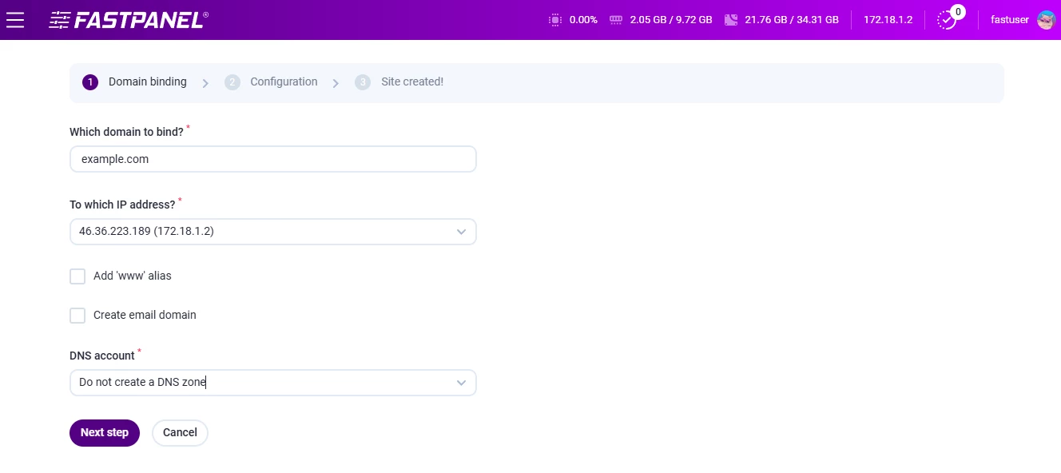
Task: Cancel the domain binding form
Action: (180, 432)
